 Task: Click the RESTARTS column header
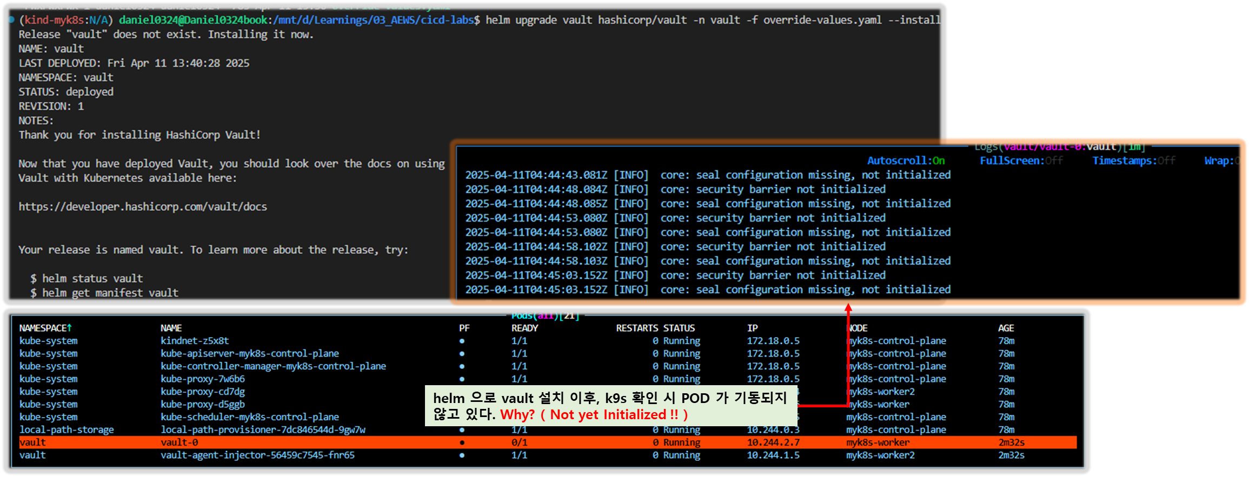(637, 328)
